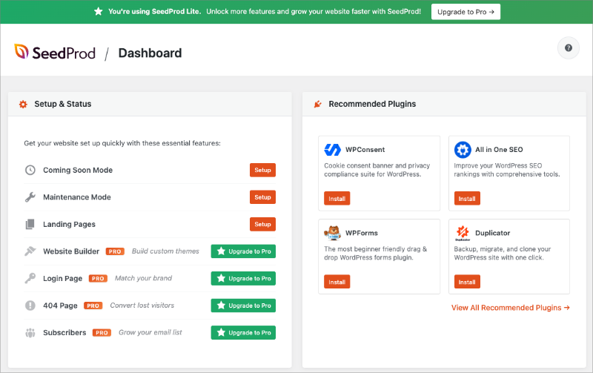Click the Recommended Plugins heading

coord(372,104)
